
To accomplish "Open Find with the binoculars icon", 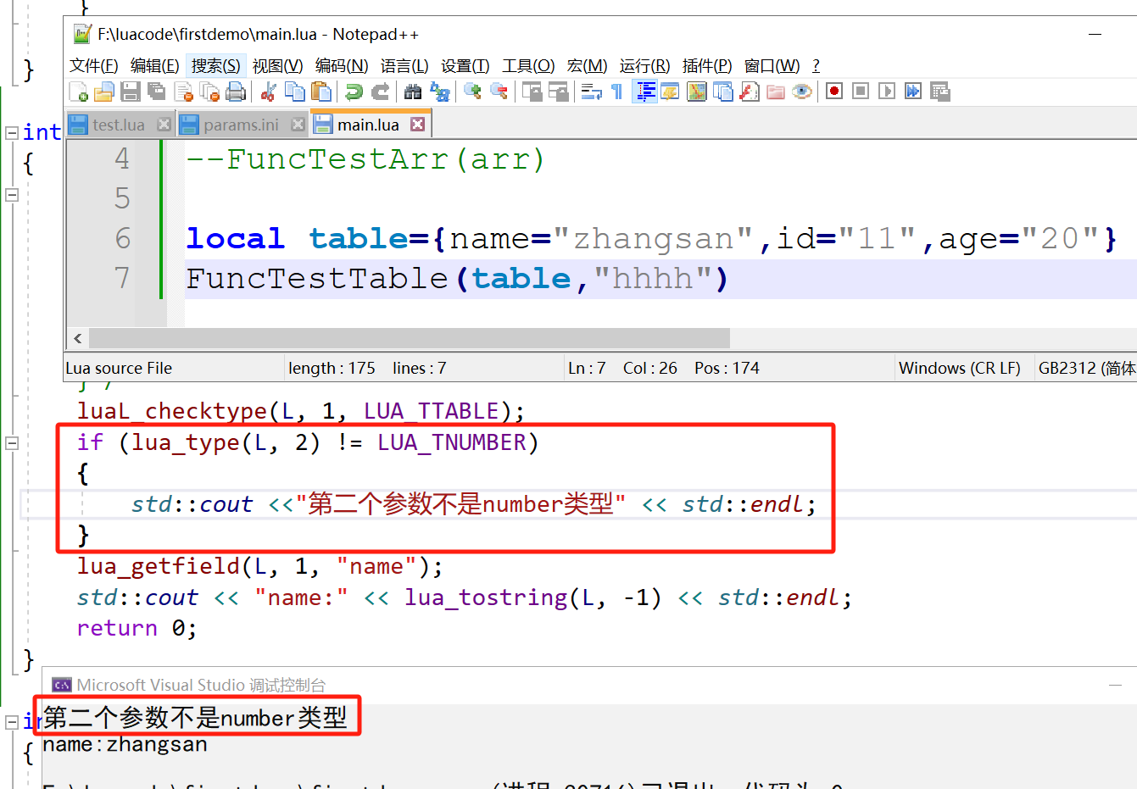I will [x=413, y=92].
